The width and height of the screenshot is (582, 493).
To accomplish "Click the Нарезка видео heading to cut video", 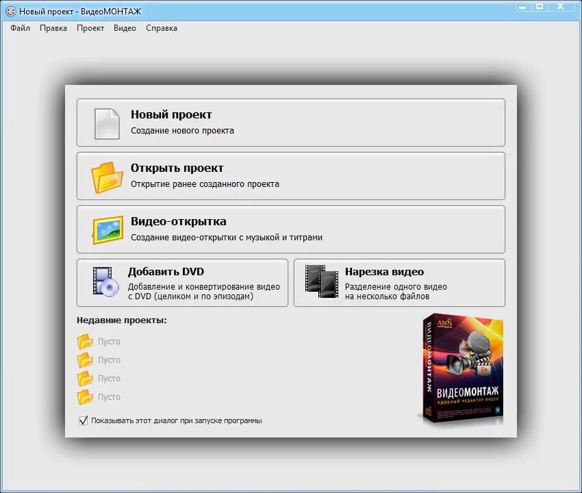I will tap(384, 272).
